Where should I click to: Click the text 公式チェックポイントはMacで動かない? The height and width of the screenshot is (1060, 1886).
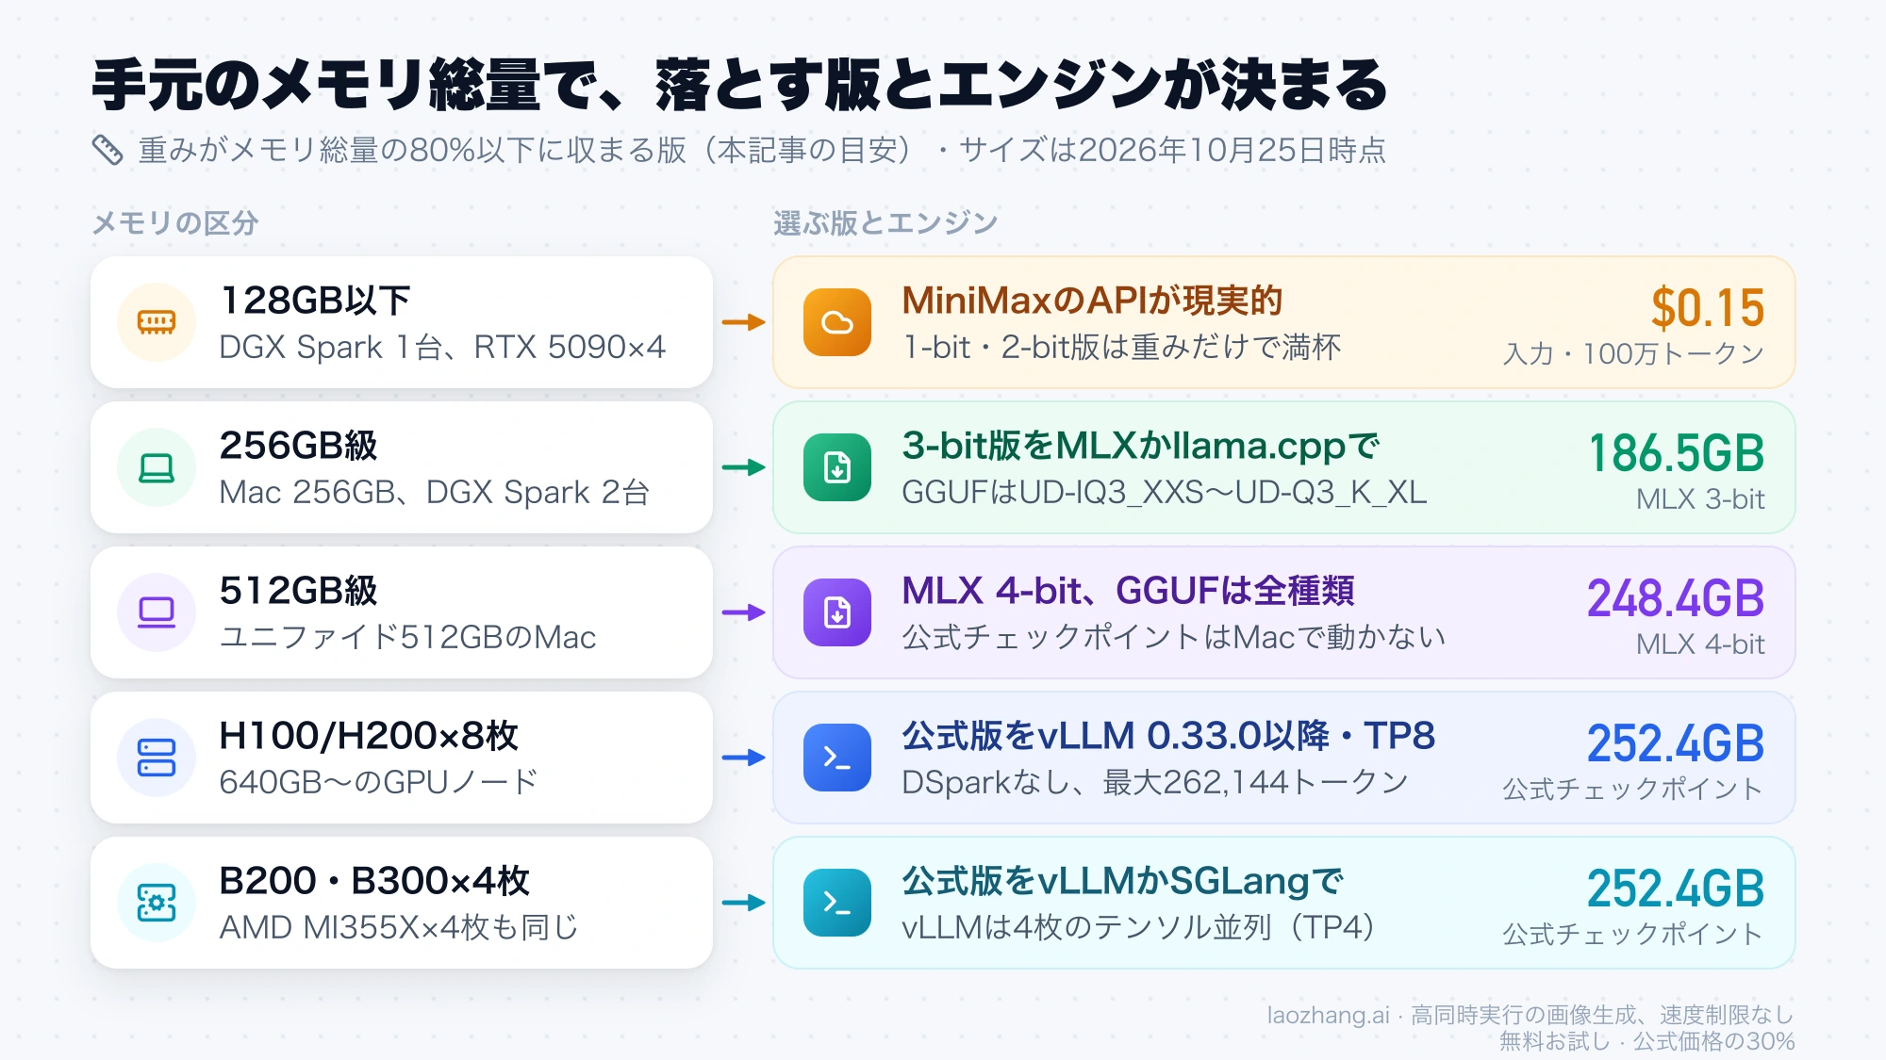[1174, 638]
